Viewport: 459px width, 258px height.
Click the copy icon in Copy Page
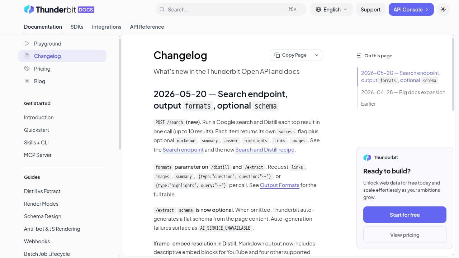277,55
